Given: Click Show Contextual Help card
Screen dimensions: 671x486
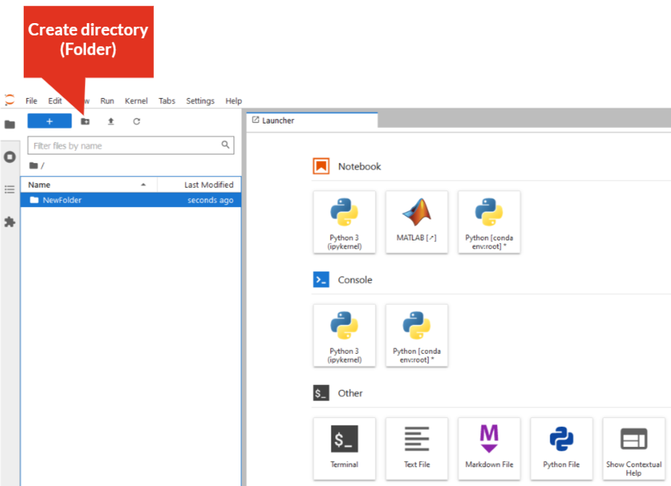Looking at the screenshot, I should 633,449.
